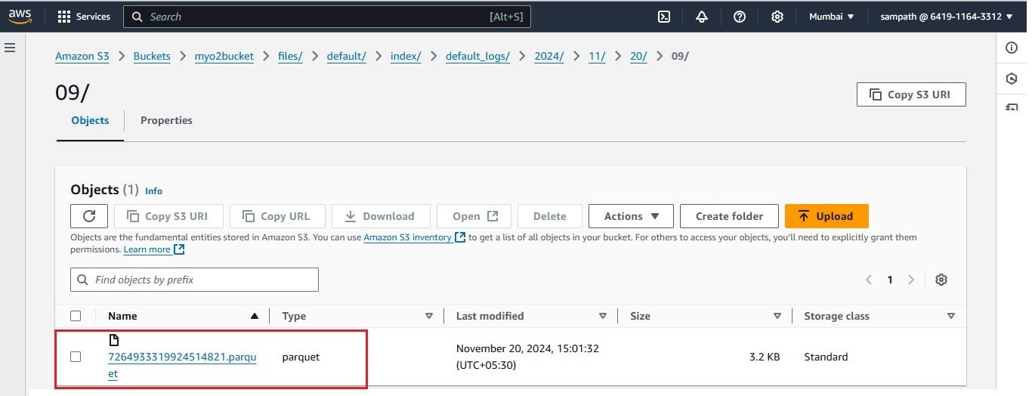Launch CloudShell terminal icon
This screenshot has width=1032, height=396.
click(664, 17)
